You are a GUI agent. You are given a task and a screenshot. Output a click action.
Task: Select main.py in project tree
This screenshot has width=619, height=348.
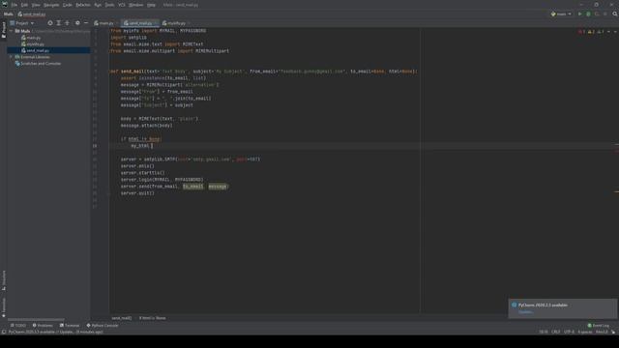(x=31, y=38)
